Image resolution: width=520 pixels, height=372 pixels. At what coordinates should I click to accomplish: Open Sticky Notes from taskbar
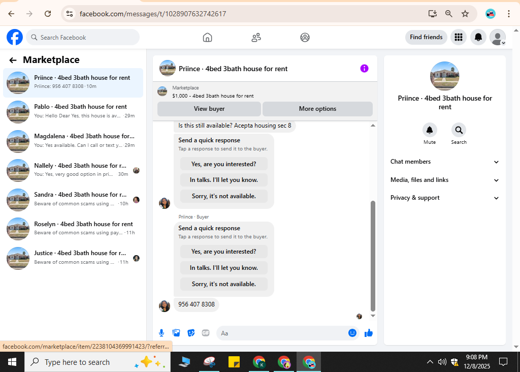click(234, 362)
